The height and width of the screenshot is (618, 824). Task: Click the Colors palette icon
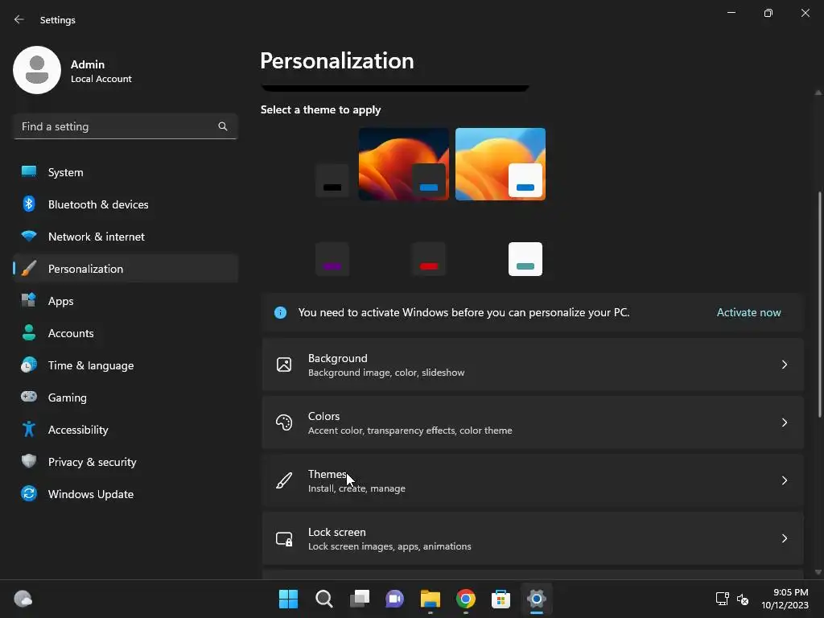pos(284,422)
